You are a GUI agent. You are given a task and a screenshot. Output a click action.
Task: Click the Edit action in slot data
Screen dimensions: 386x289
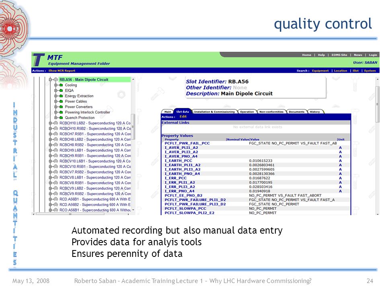click(183, 116)
